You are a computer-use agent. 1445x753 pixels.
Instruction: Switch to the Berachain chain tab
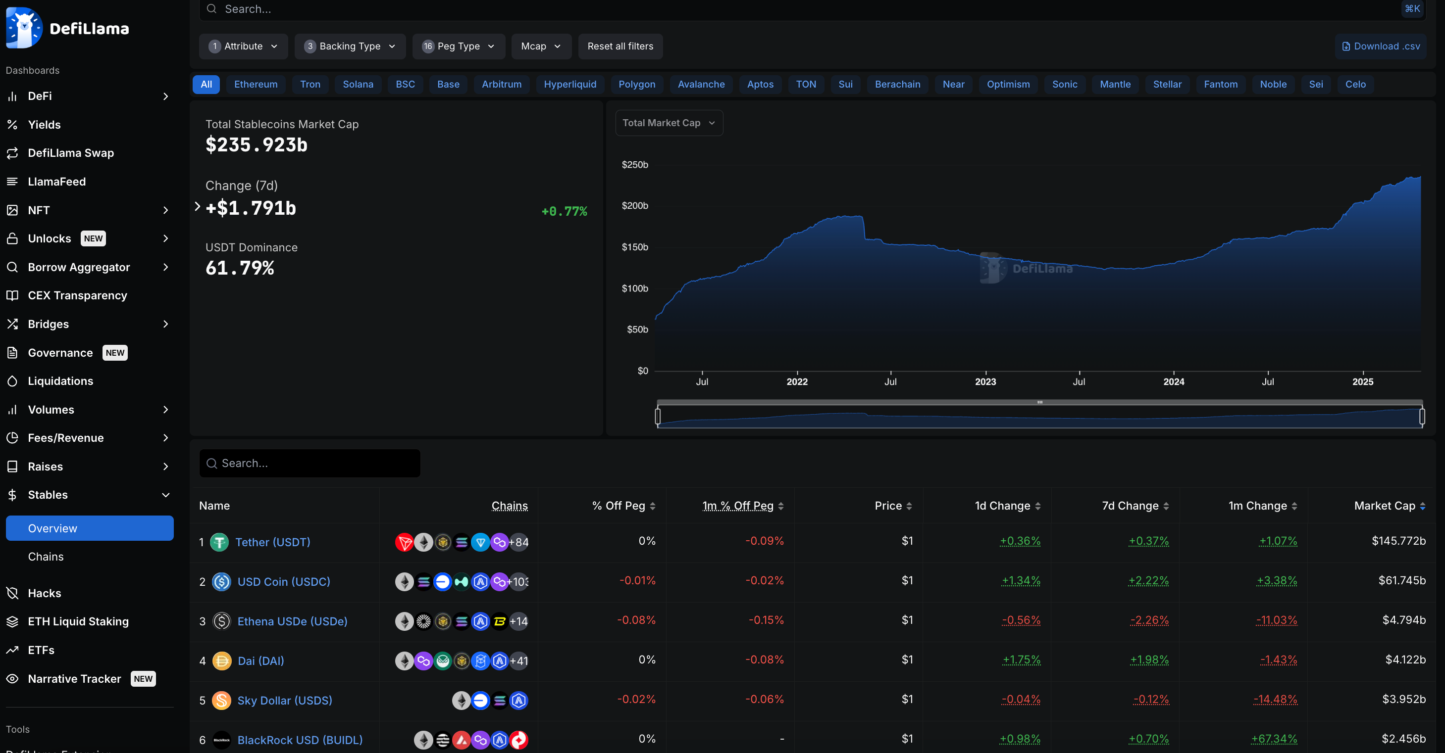click(x=897, y=84)
